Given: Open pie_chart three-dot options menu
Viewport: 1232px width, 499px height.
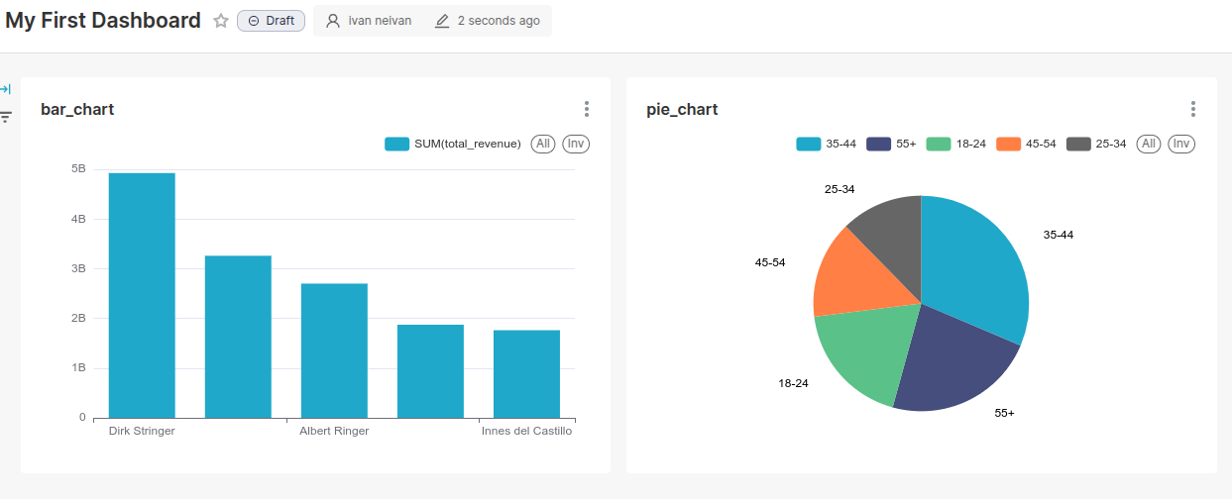Looking at the screenshot, I should click(x=1192, y=109).
